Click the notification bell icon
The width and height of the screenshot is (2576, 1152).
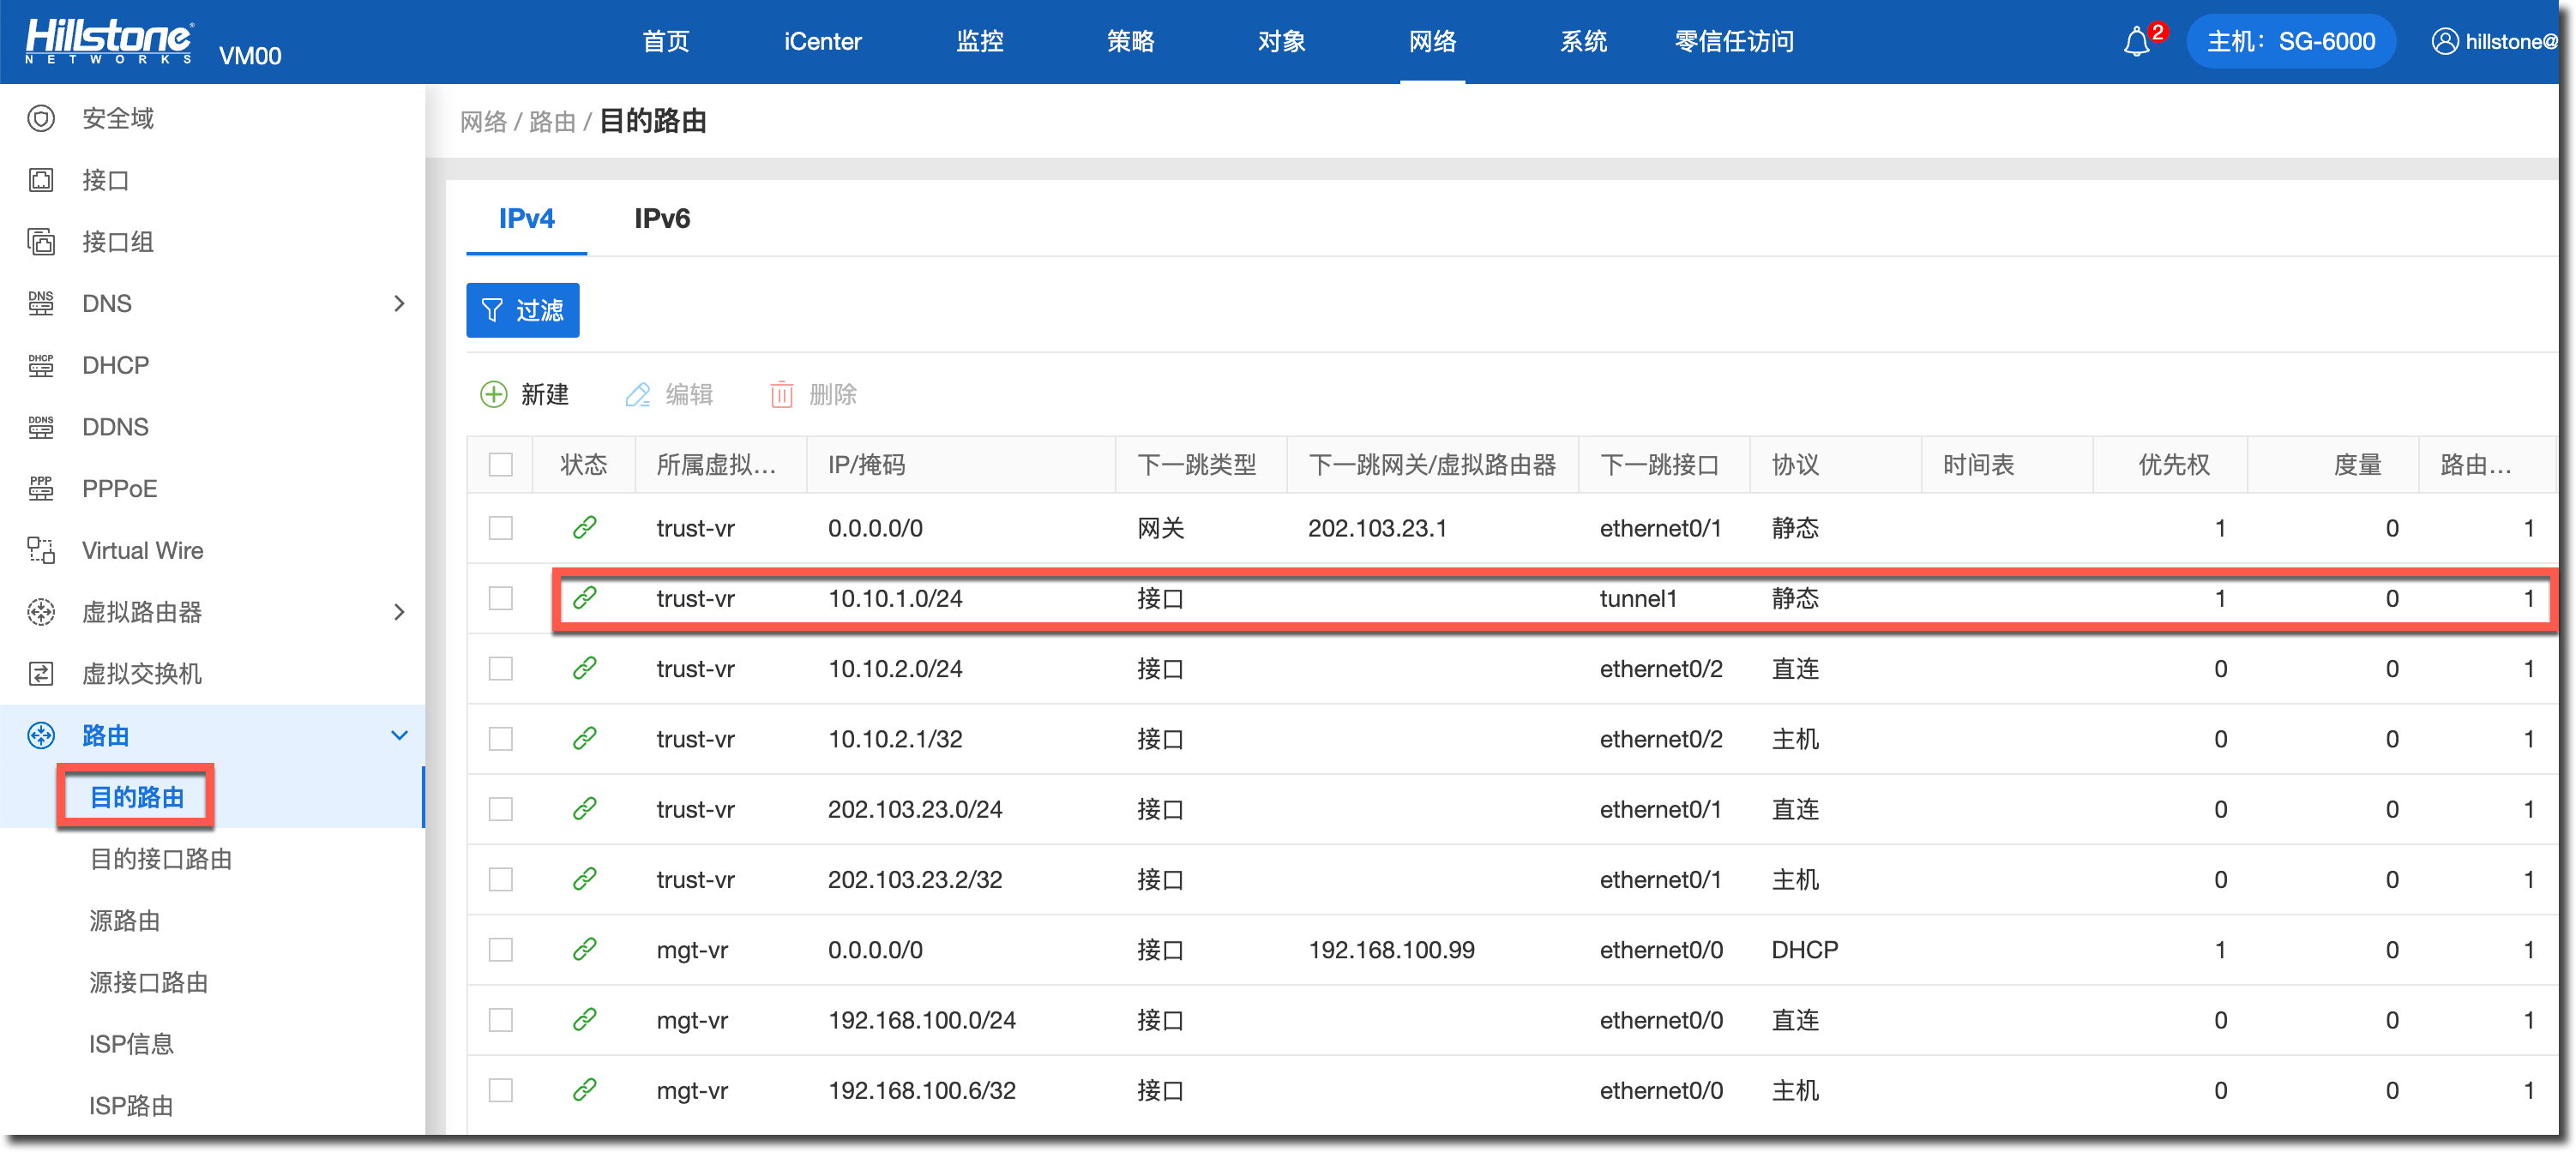click(2136, 42)
